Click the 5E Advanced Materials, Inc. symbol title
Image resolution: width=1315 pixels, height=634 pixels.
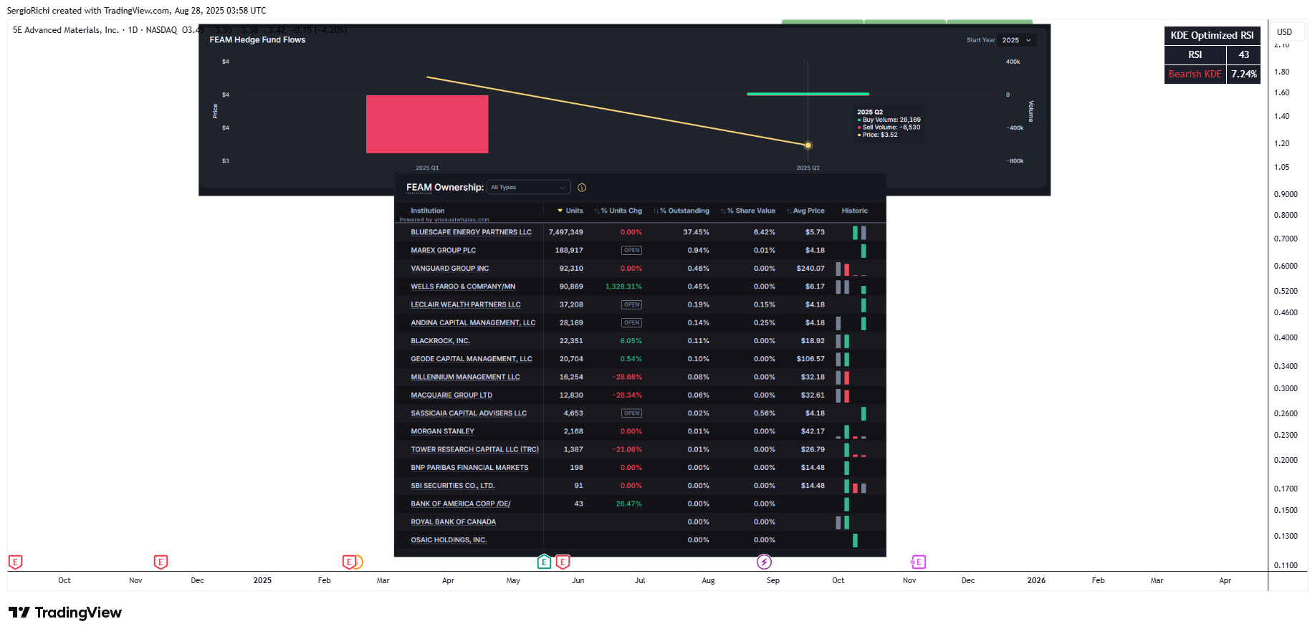(x=66, y=30)
